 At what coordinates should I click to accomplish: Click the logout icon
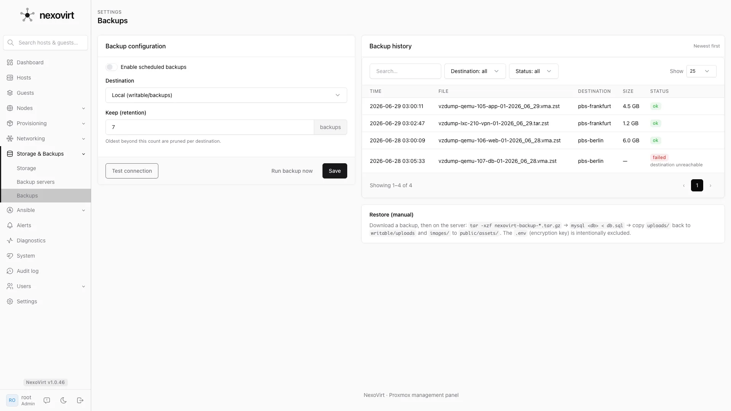coord(80,400)
